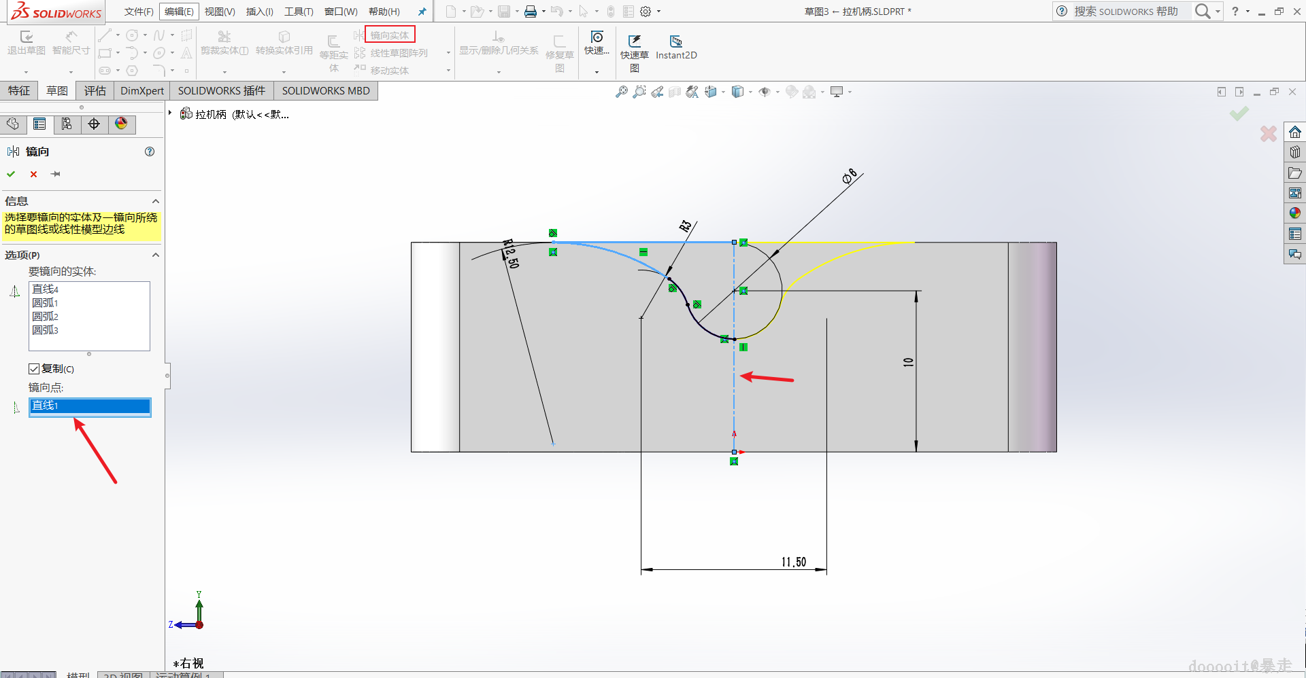1306x678 pixels.
Task: Open the Appearances task pane icon
Action: tap(1294, 213)
